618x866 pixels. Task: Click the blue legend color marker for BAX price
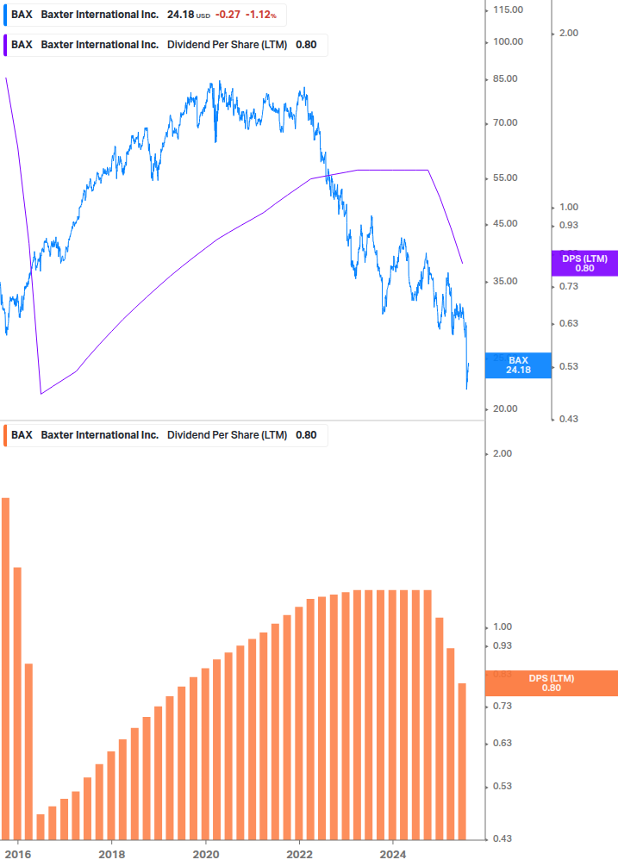click(5, 15)
